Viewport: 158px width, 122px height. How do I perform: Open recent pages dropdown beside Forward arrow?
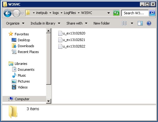tap(22, 13)
